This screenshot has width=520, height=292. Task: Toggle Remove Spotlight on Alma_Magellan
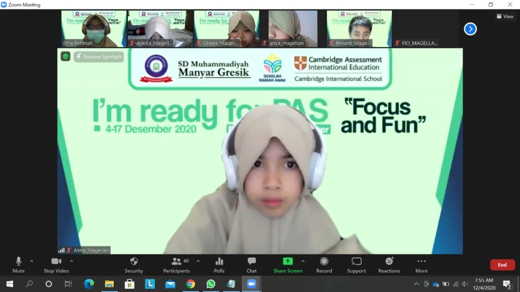(x=99, y=57)
